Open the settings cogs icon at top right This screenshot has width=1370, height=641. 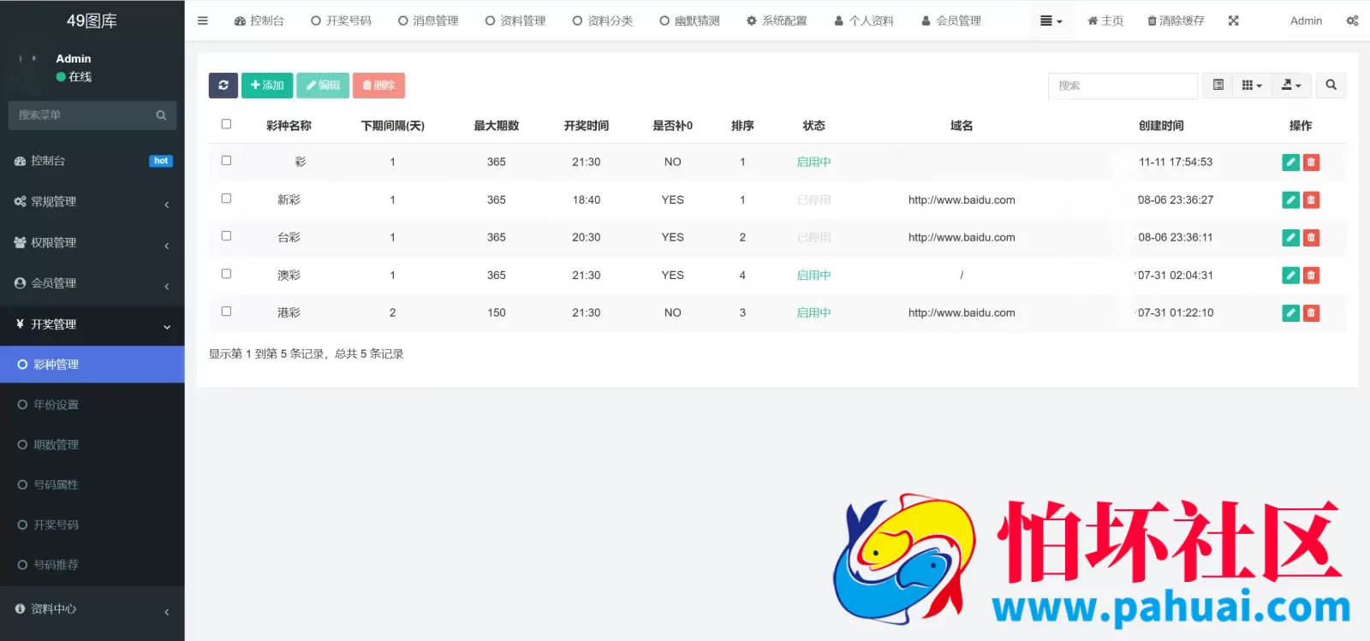click(x=1352, y=21)
